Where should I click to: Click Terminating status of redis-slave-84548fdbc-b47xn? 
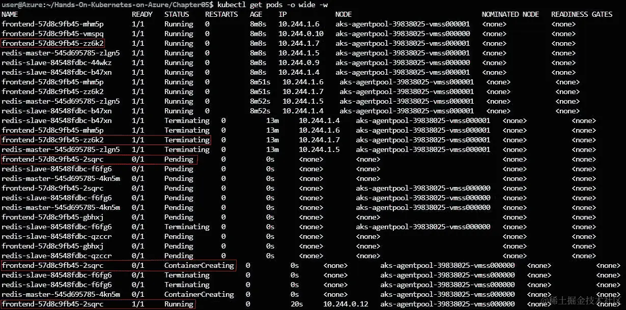[187, 120]
